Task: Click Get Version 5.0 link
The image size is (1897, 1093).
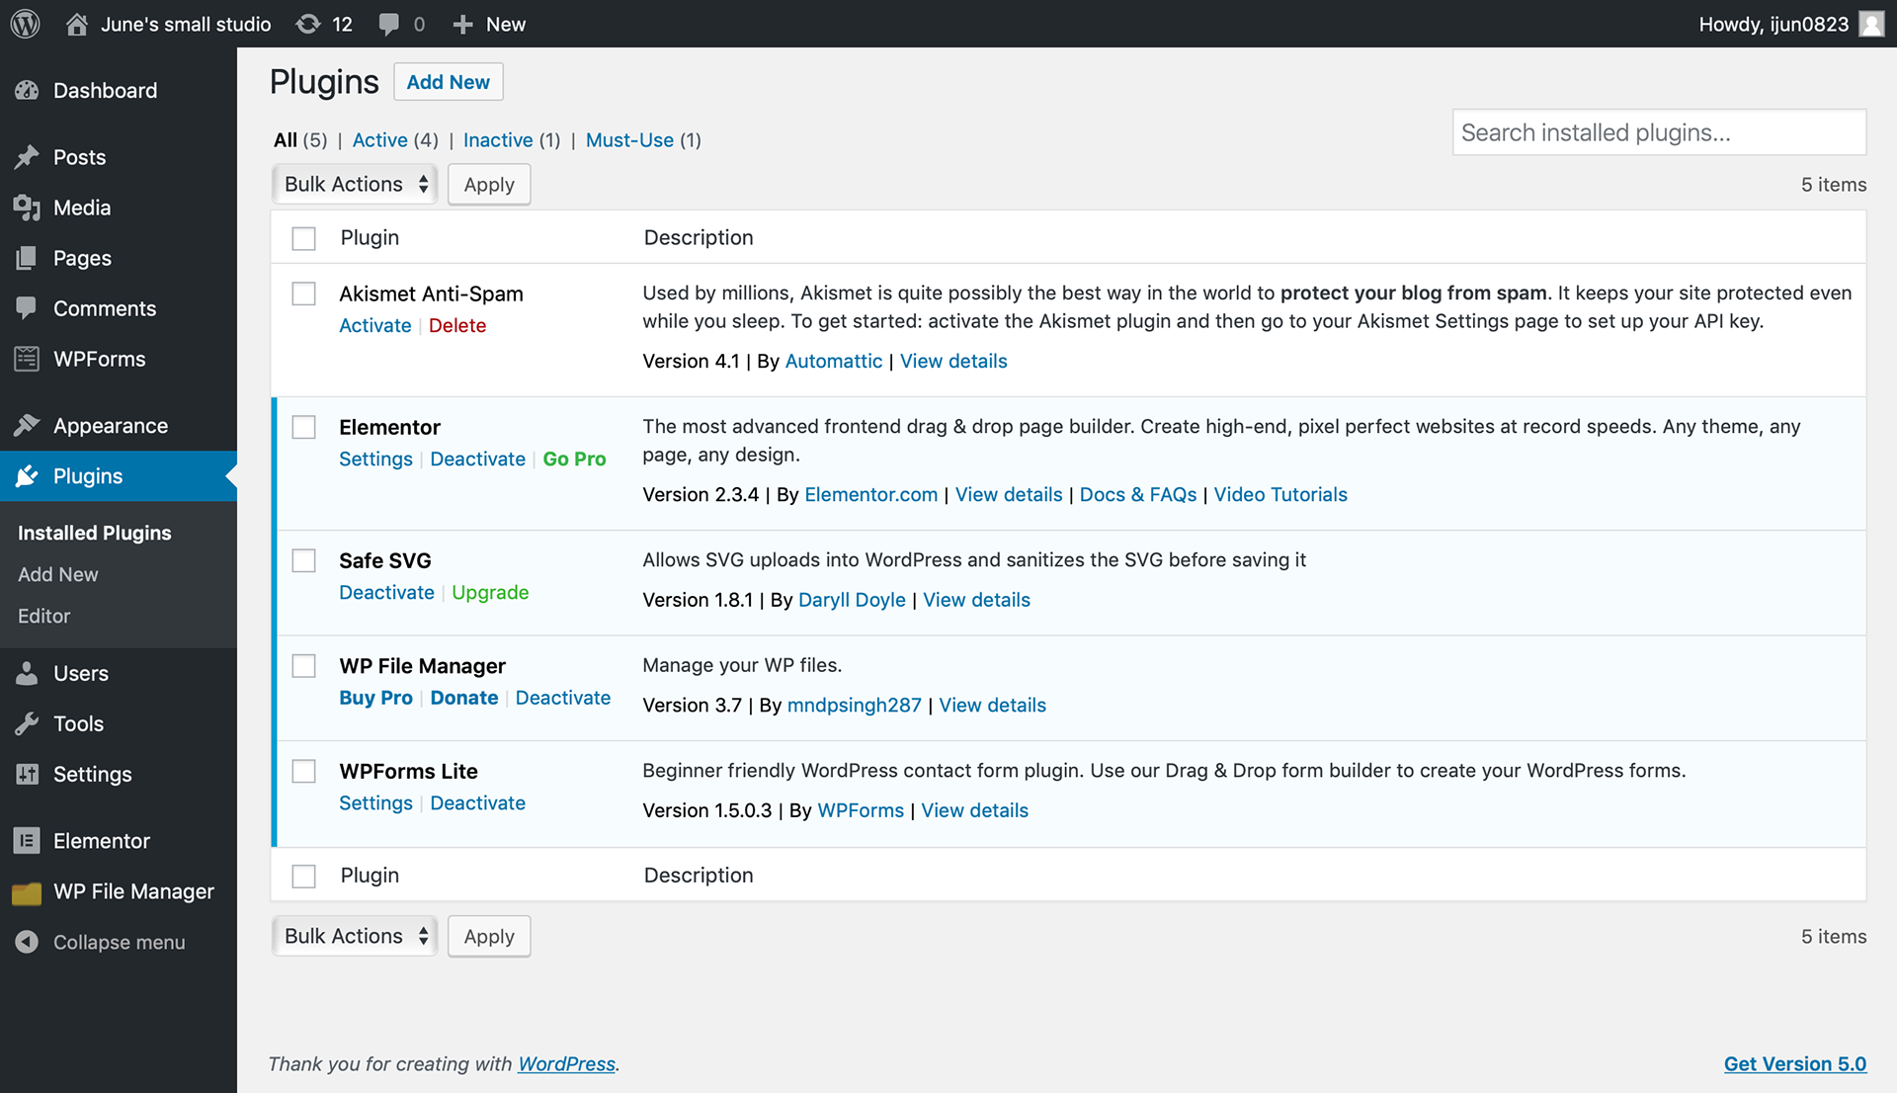Action: pyautogui.click(x=1795, y=1064)
